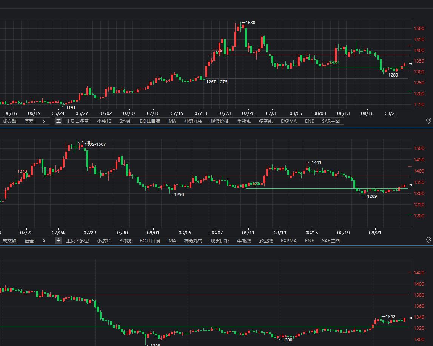Click the 1305-1507 annotation on the middle chart

tap(95, 144)
